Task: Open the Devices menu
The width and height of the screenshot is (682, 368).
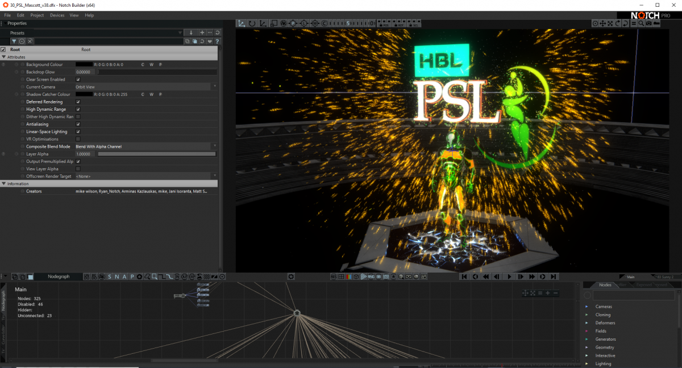Action: [57, 15]
